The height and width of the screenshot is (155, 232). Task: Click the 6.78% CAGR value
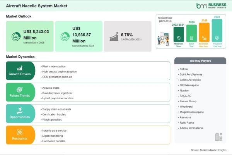[127, 35]
